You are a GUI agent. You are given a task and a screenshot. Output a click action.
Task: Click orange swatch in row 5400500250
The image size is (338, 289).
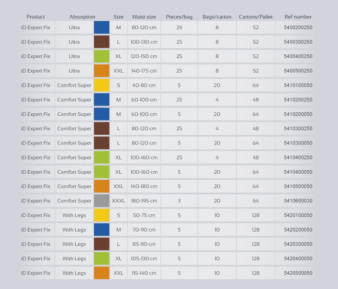click(101, 71)
